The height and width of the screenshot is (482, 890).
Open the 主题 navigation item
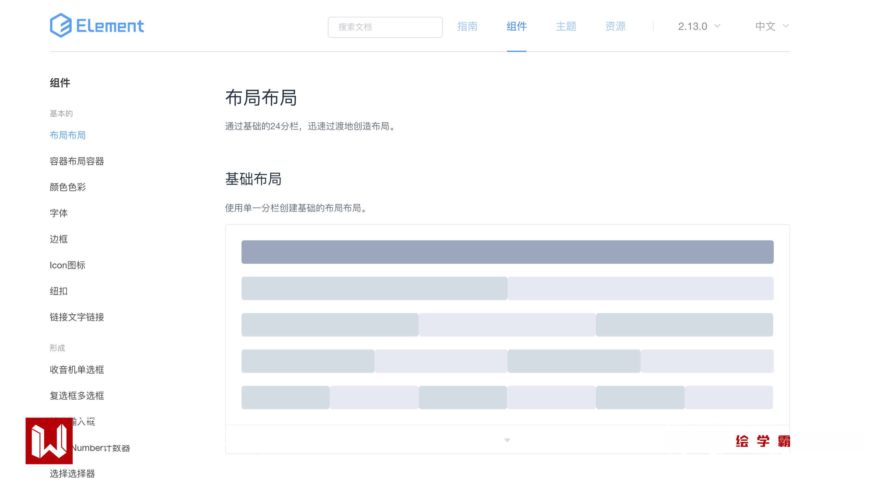[x=566, y=26]
